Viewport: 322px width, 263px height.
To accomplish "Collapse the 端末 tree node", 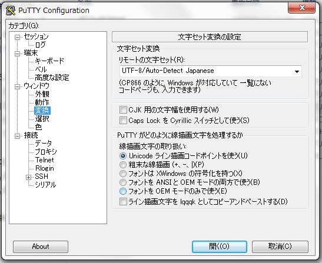I will 17,54.
